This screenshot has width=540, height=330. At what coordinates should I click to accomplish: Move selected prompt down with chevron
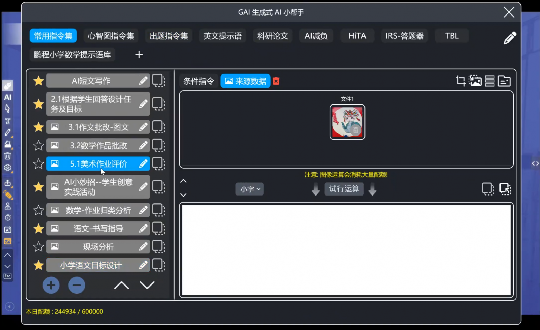tap(147, 286)
